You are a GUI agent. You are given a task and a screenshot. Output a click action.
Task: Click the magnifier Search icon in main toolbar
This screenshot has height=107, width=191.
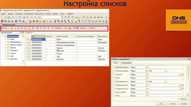(x=39, y=18)
